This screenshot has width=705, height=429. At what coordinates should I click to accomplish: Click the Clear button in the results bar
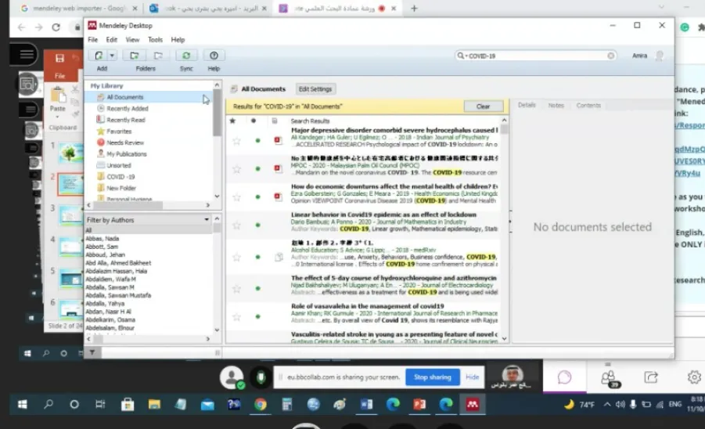[484, 106]
